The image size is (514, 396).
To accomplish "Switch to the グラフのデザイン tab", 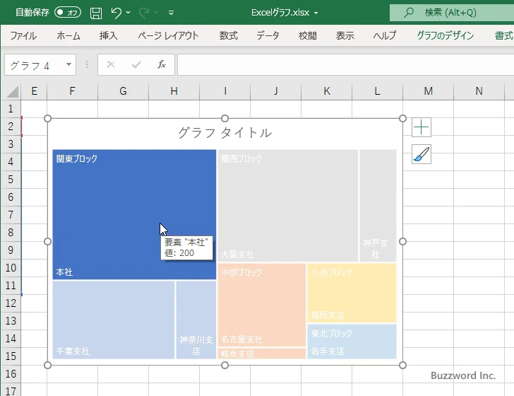I will (446, 35).
